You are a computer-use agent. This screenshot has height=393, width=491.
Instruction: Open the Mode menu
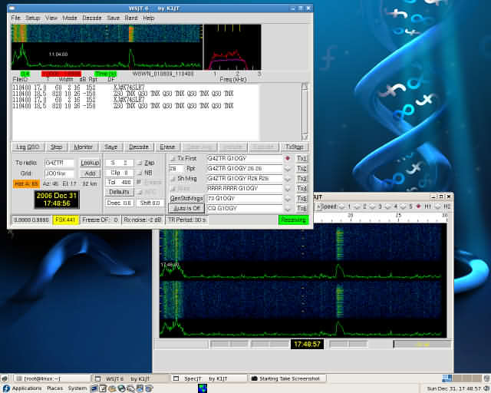[x=70, y=18]
